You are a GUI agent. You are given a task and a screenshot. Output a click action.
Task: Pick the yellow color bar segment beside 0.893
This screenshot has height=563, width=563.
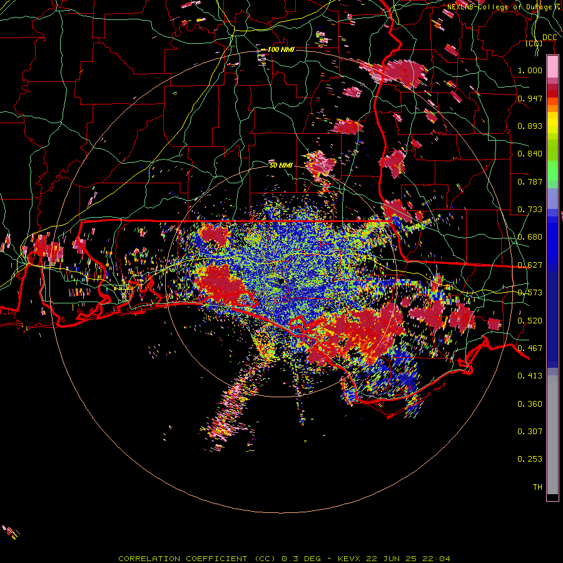tap(552, 126)
